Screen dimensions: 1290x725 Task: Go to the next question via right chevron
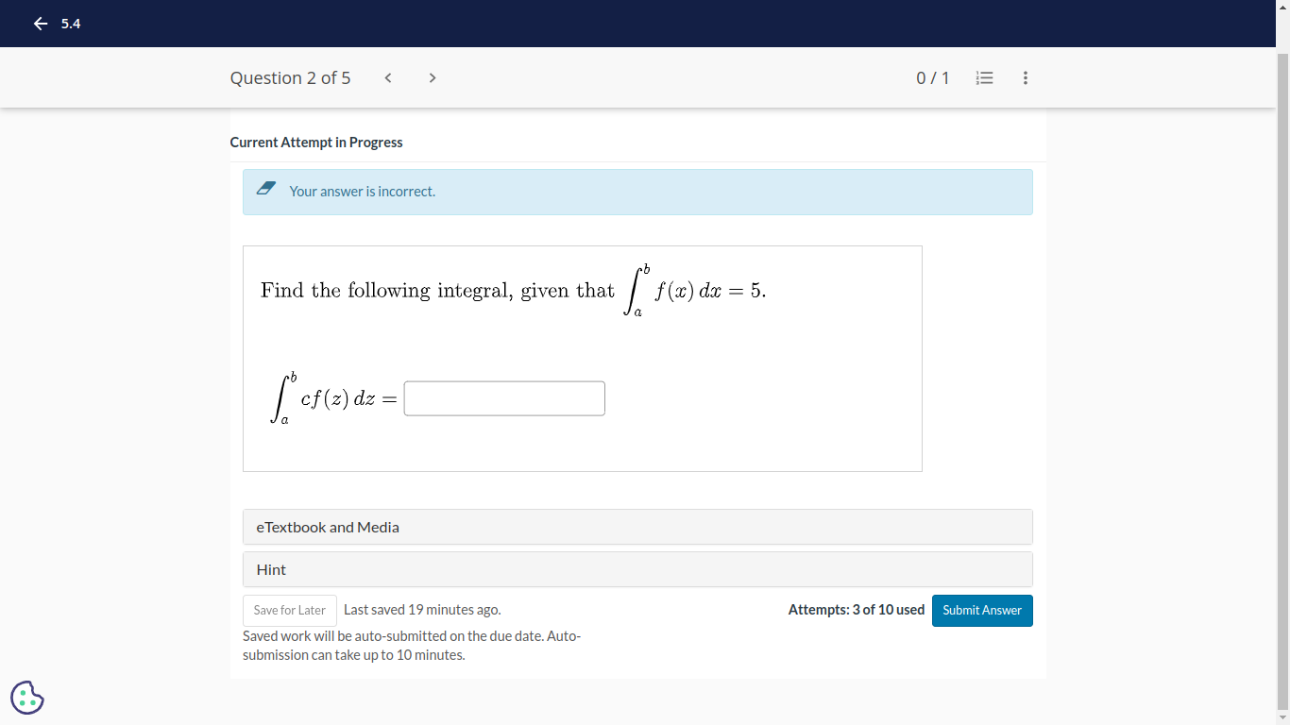click(x=432, y=77)
